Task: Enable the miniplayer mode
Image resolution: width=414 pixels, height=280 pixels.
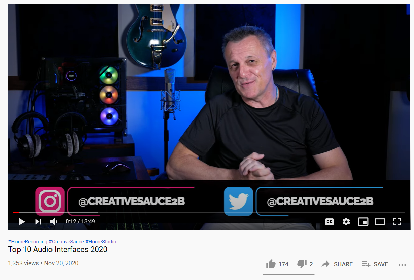Action: click(x=363, y=222)
